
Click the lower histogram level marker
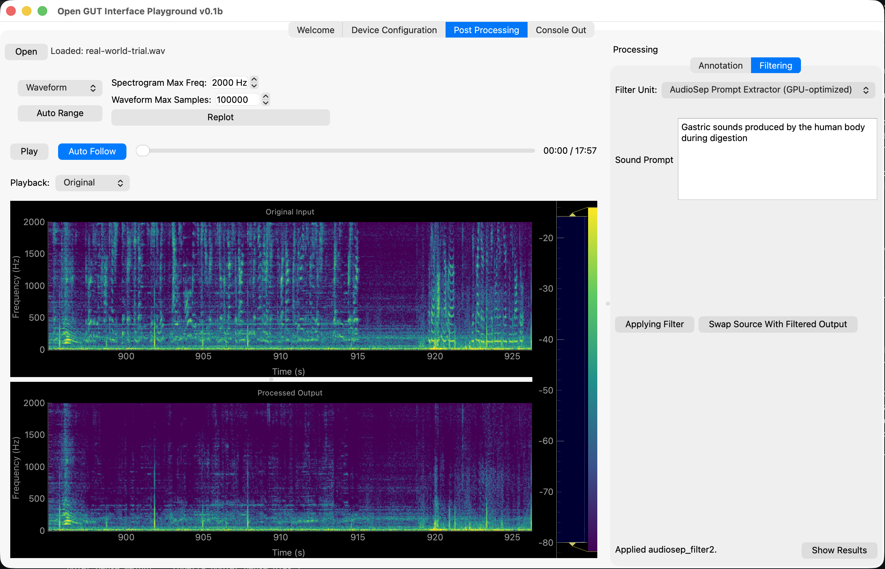[573, 544]
